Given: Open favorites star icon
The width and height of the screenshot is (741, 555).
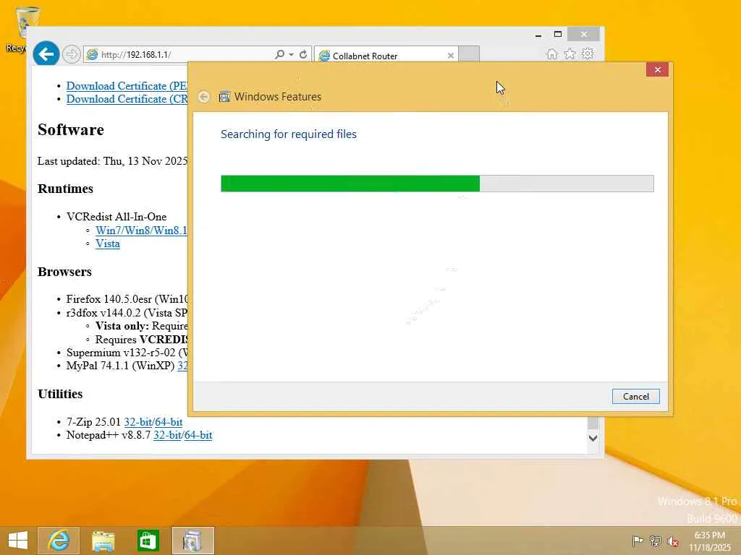Looking at the screenshot, I should point(570,53).
